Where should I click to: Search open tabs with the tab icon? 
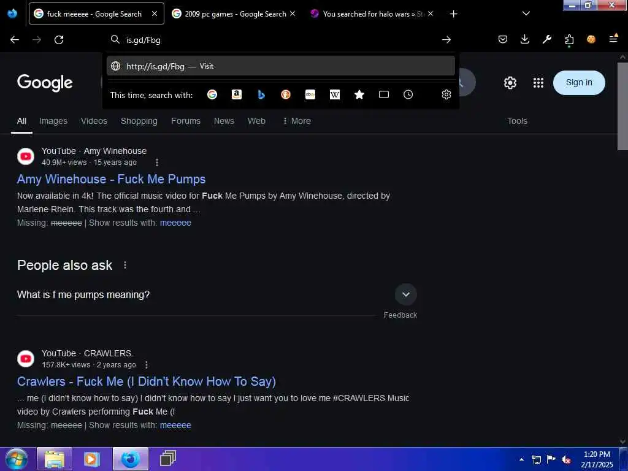(384, 94)
